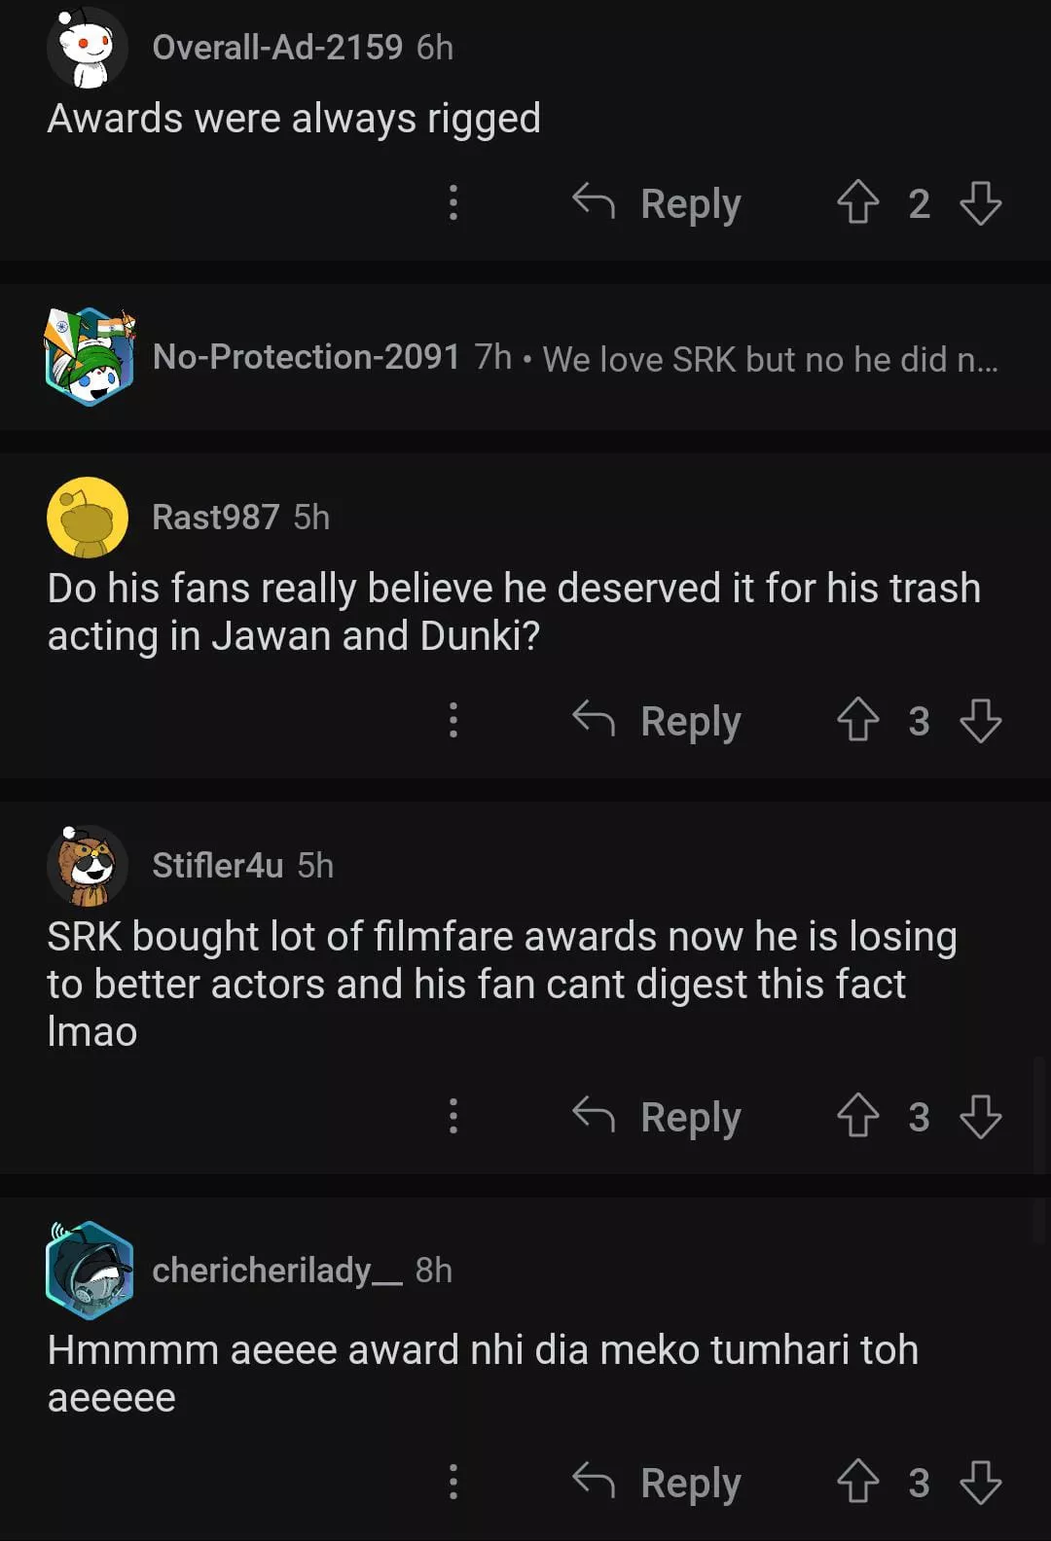Image resolution: width=1051 pixels, height=1541 pixels.
Task: Reply to "Awards were always rigged" comment
Action: coord(658,202)
